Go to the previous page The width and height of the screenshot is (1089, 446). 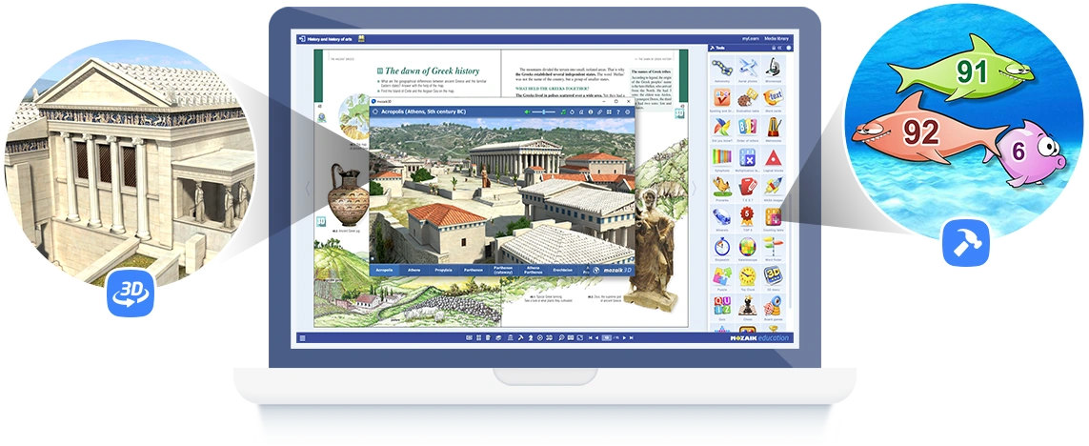pos(597,337)
